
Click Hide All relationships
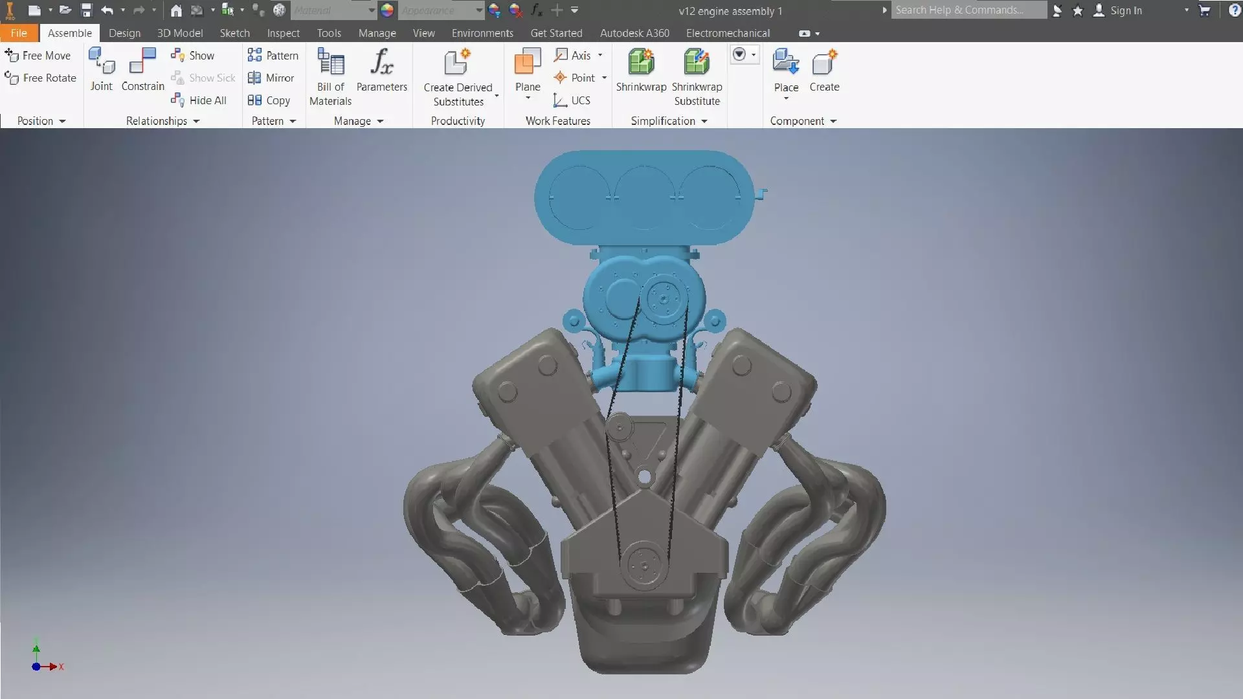[x=199, y=100]
